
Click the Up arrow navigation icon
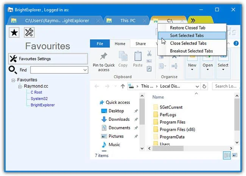point(123,86)
